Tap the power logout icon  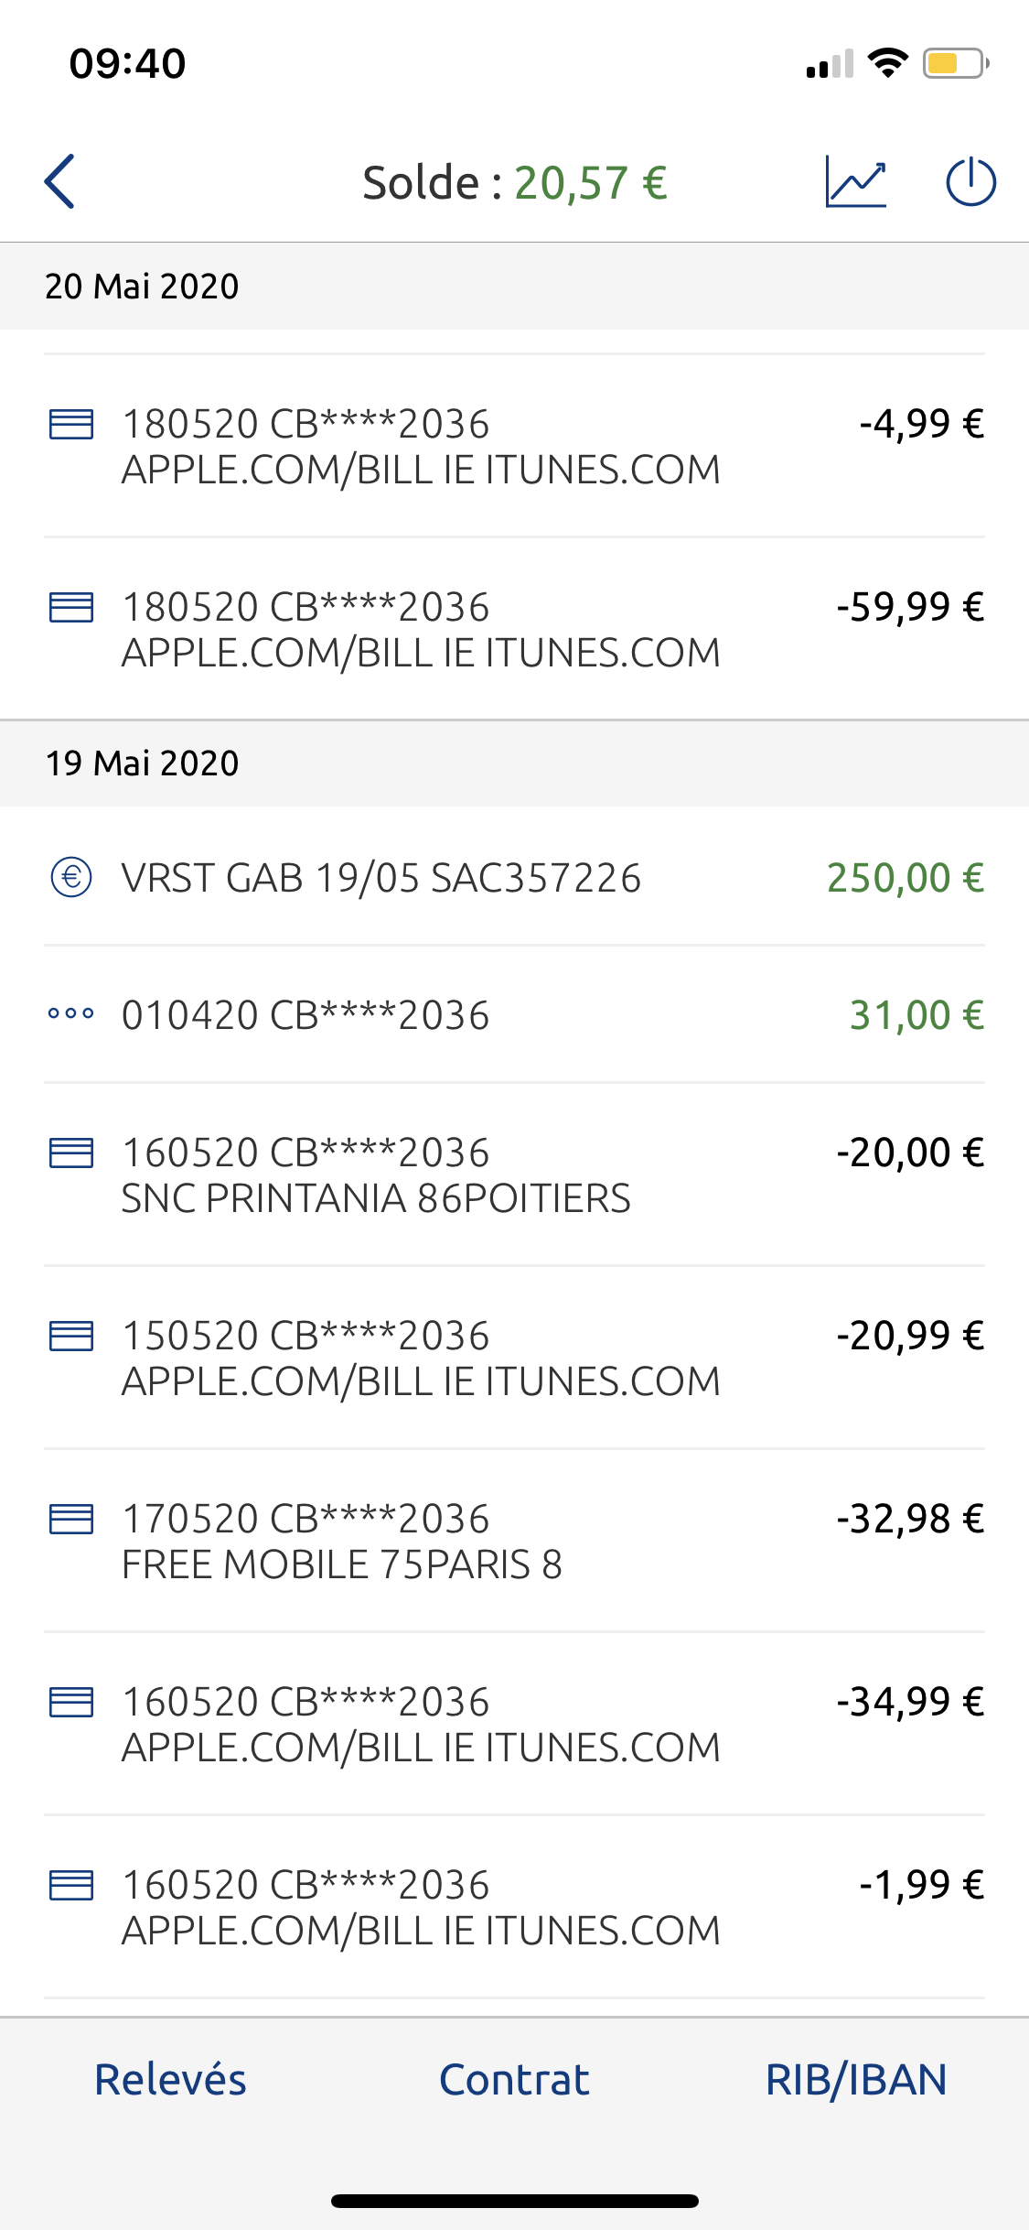tap(970, 182)
